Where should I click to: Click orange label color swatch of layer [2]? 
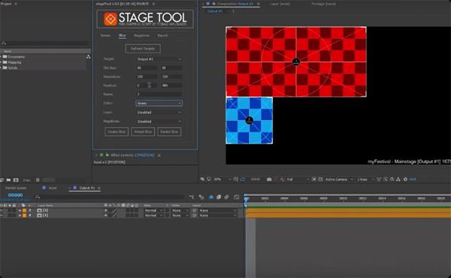[25, 210]
